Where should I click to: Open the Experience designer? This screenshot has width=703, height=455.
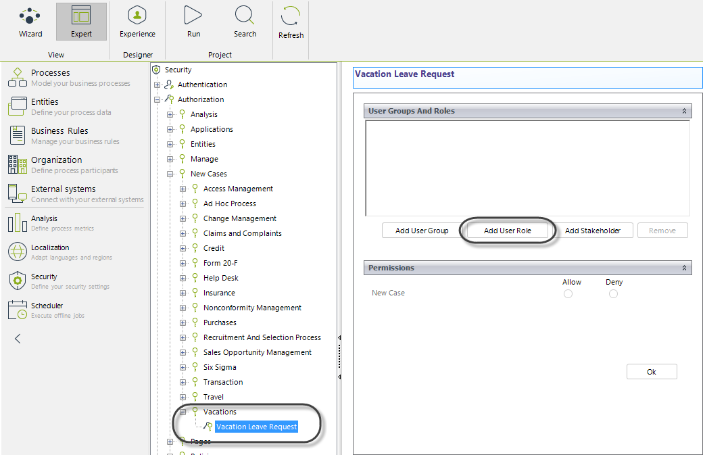coord(137,22)
